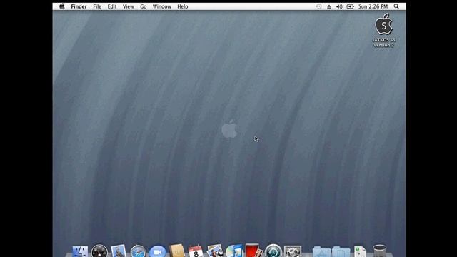Image resolution: width=457 pixels, height=257 pixels.
Task: Open Address Book in the dock
Action: click(177, 251)
